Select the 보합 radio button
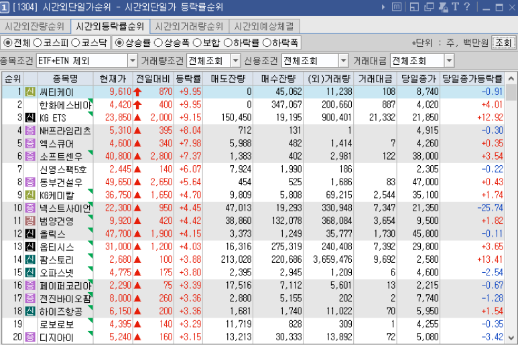The image size is (518, 345). click(197, 43)
